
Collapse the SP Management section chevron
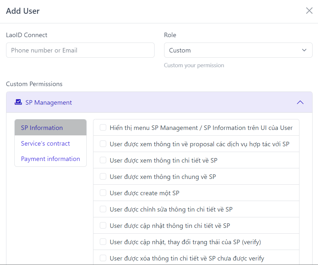pos(300,102)
